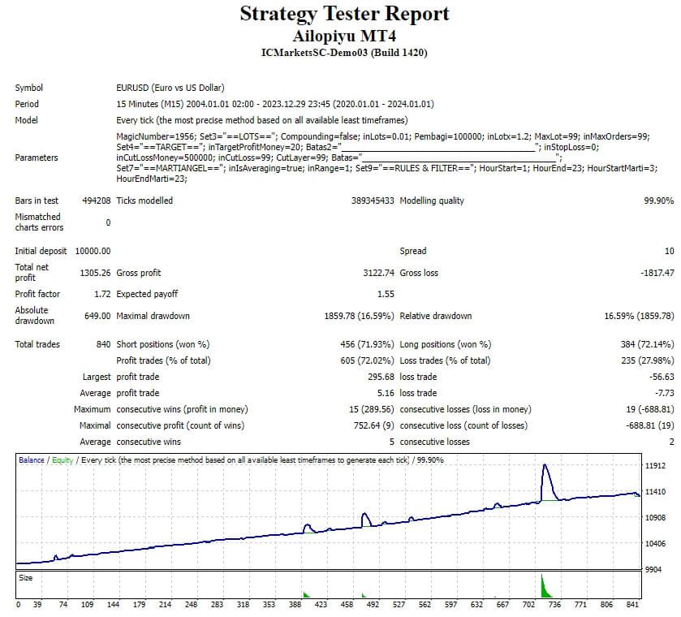Select the consecutive profit value "752.64 (9)"
Viewport: 681px width, 617px height.
[x=374, y=425]
